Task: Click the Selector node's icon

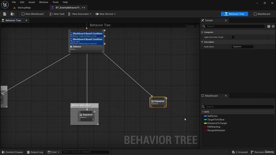Action: click(71, 47)
